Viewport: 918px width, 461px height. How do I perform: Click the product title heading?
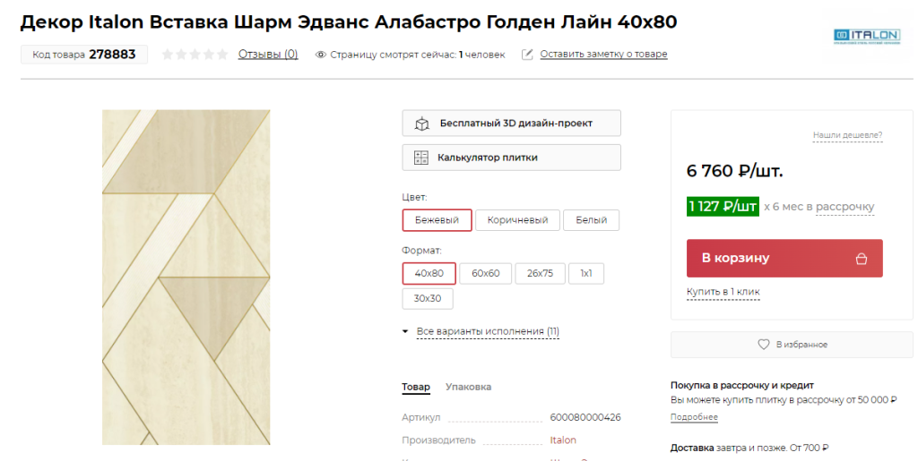349,22
